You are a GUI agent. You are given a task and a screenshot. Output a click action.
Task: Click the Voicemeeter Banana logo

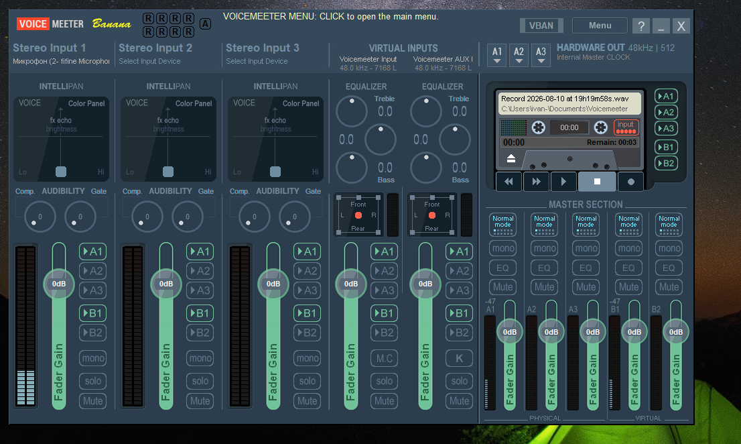click(73, 23)
